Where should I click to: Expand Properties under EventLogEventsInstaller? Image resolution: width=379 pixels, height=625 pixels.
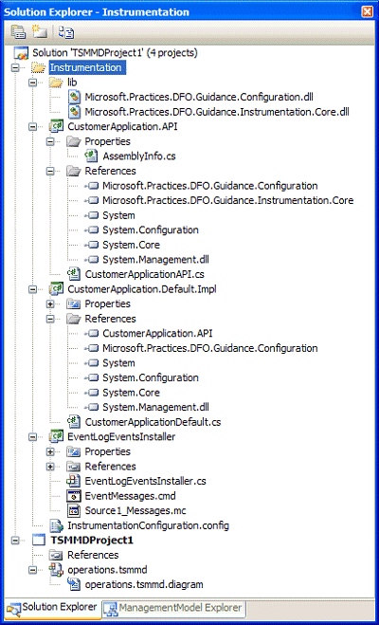pyautogui.click(x=50, y=451)
